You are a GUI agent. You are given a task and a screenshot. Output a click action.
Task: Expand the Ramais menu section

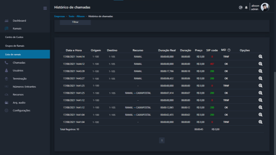[17, 29]
